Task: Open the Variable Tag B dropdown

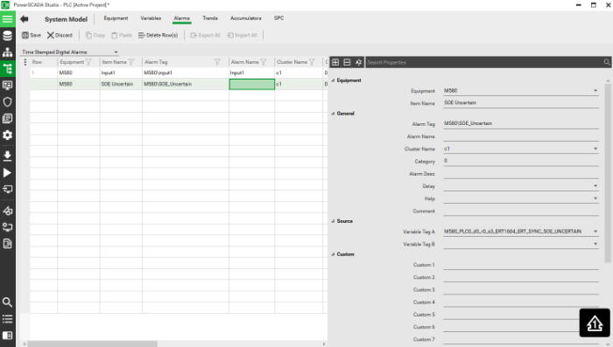Action: coord(595,244)
